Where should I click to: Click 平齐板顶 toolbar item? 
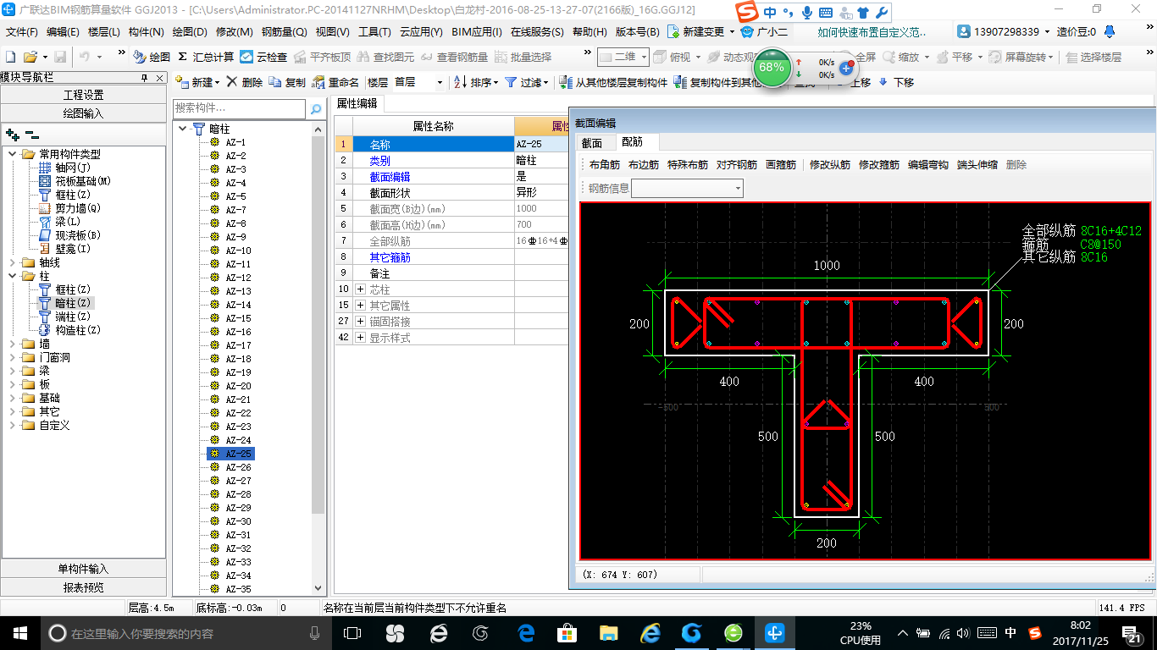click(322, 57)
